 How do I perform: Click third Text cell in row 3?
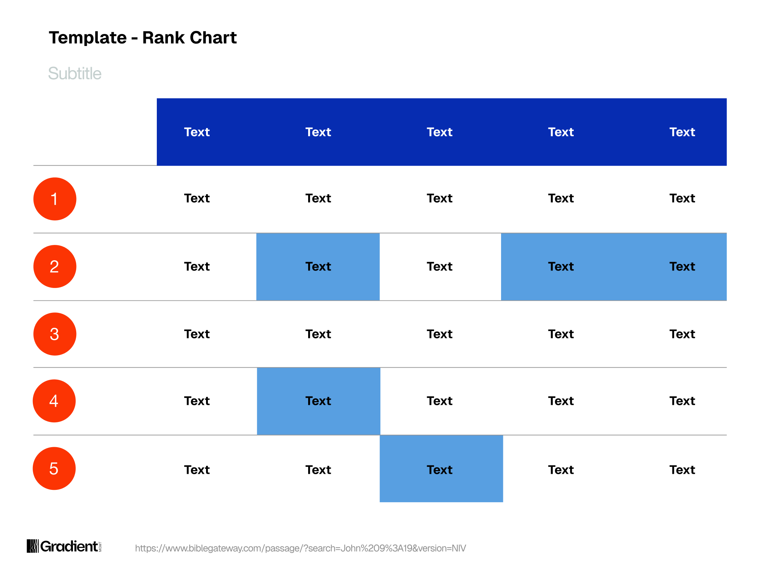tap(439, 334)
